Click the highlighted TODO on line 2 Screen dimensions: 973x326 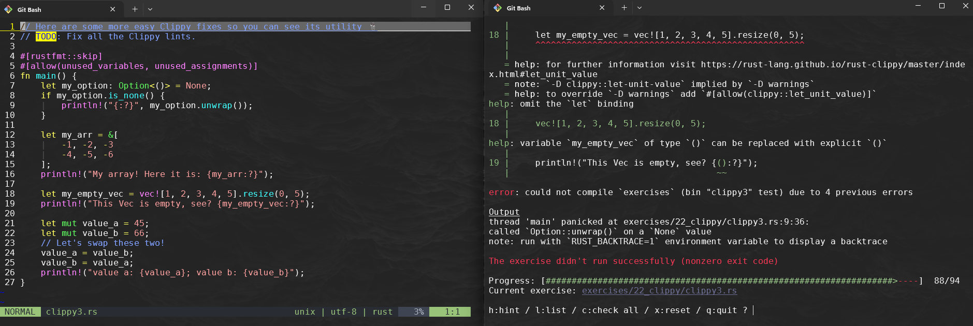pos(46,37)
